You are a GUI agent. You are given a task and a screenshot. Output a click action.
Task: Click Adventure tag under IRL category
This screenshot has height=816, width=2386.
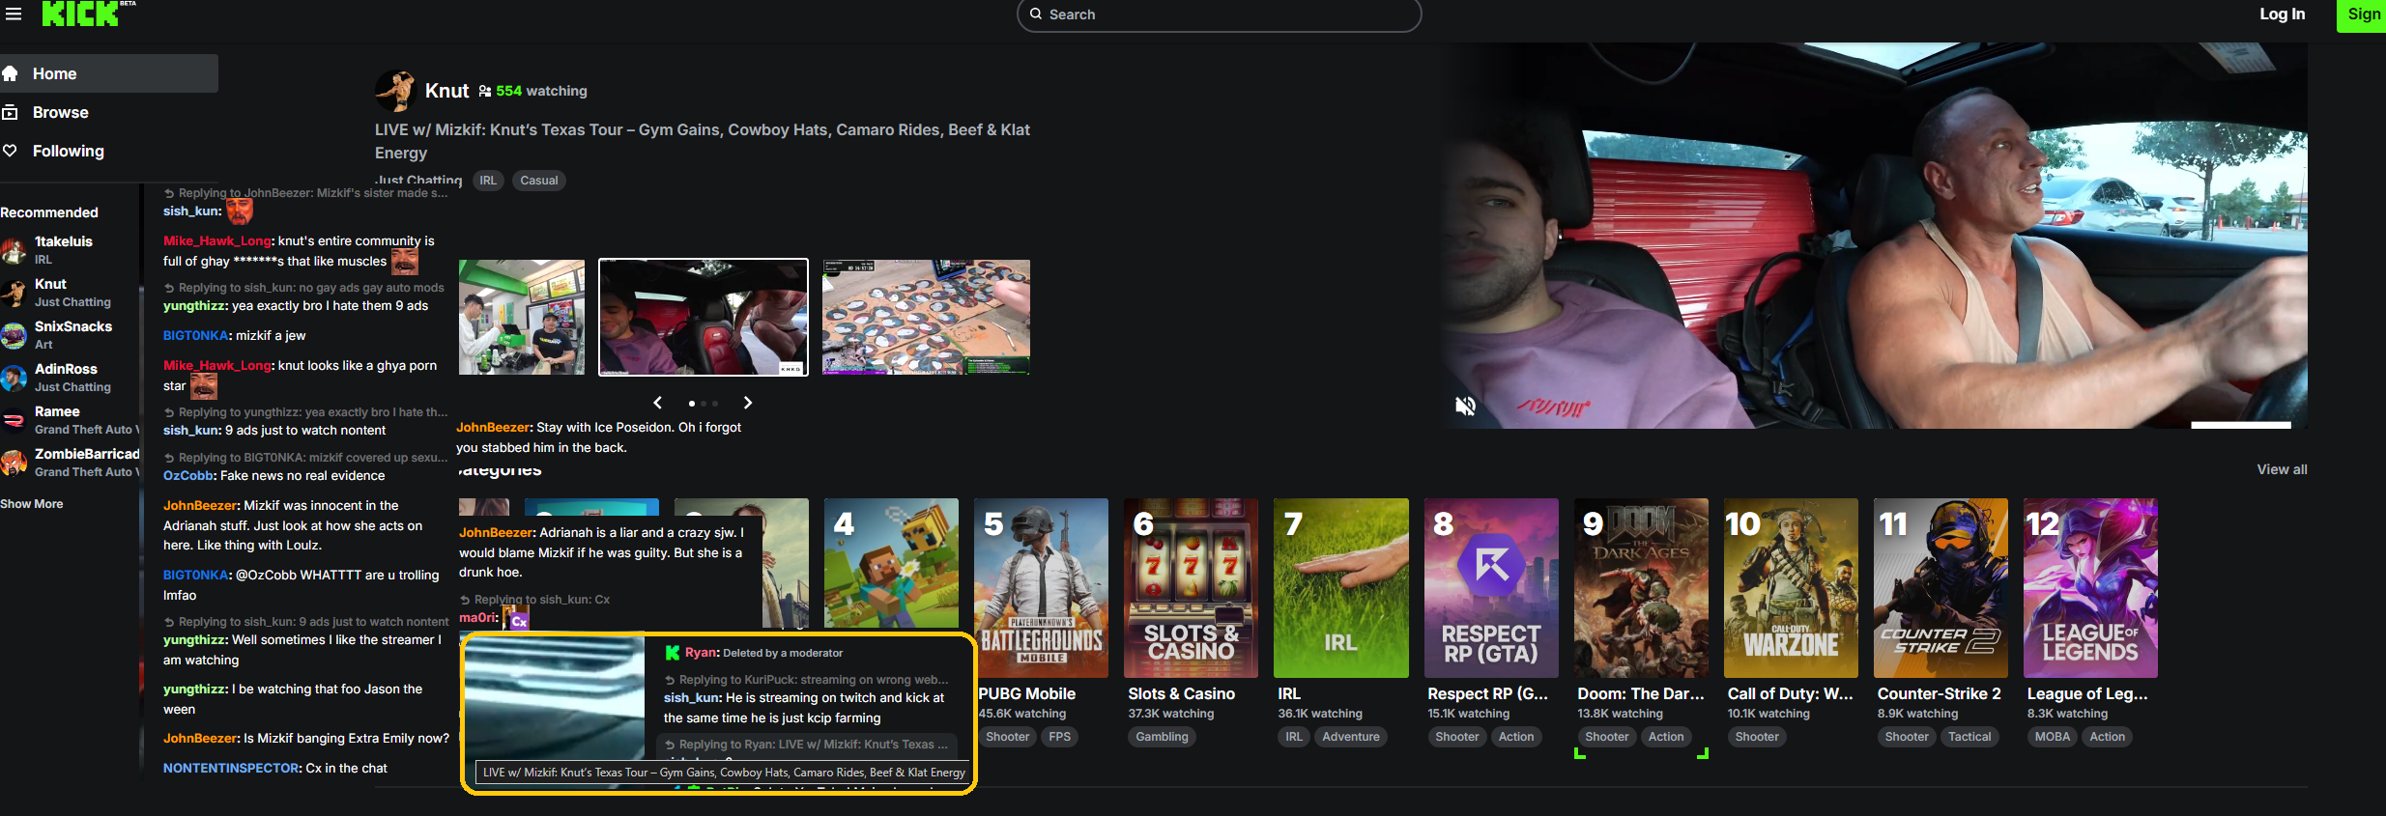pyautogui.click(x=1351, y=737)
